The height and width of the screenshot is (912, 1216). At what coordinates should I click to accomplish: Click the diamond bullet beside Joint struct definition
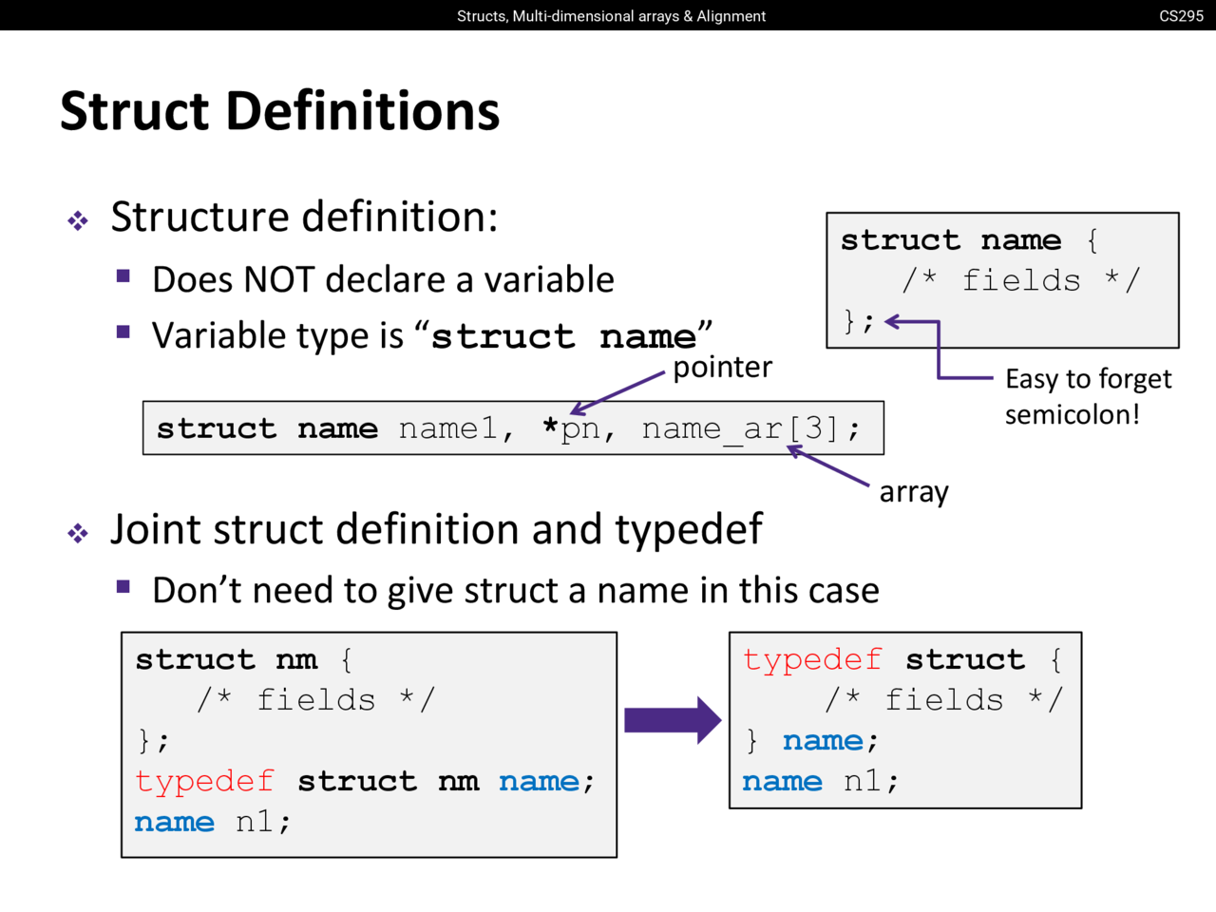(x=78, y=534)
